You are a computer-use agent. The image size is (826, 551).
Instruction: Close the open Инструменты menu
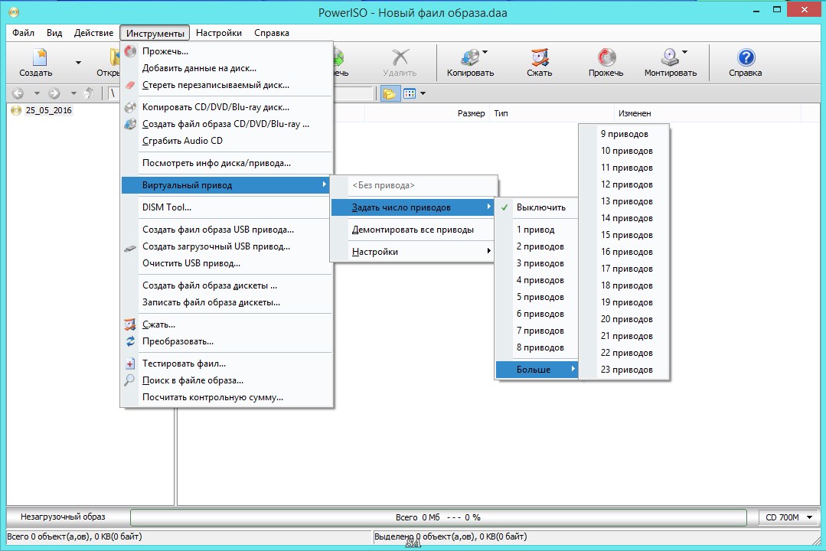coord(155,33)
